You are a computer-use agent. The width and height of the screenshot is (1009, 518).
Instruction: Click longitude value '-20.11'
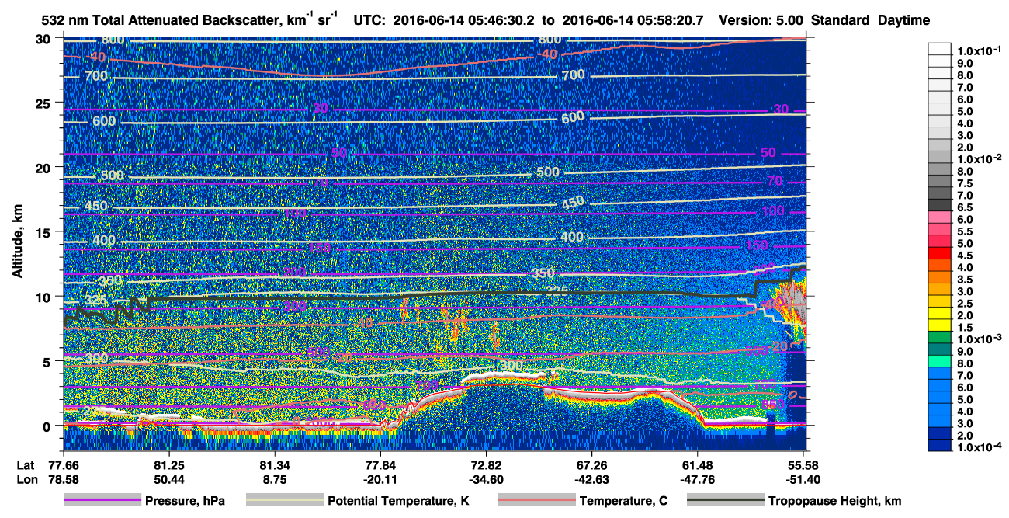click(380, 481)
